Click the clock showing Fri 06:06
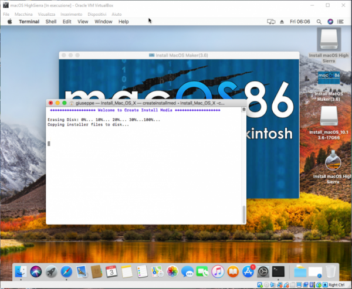 click(300, 22)
